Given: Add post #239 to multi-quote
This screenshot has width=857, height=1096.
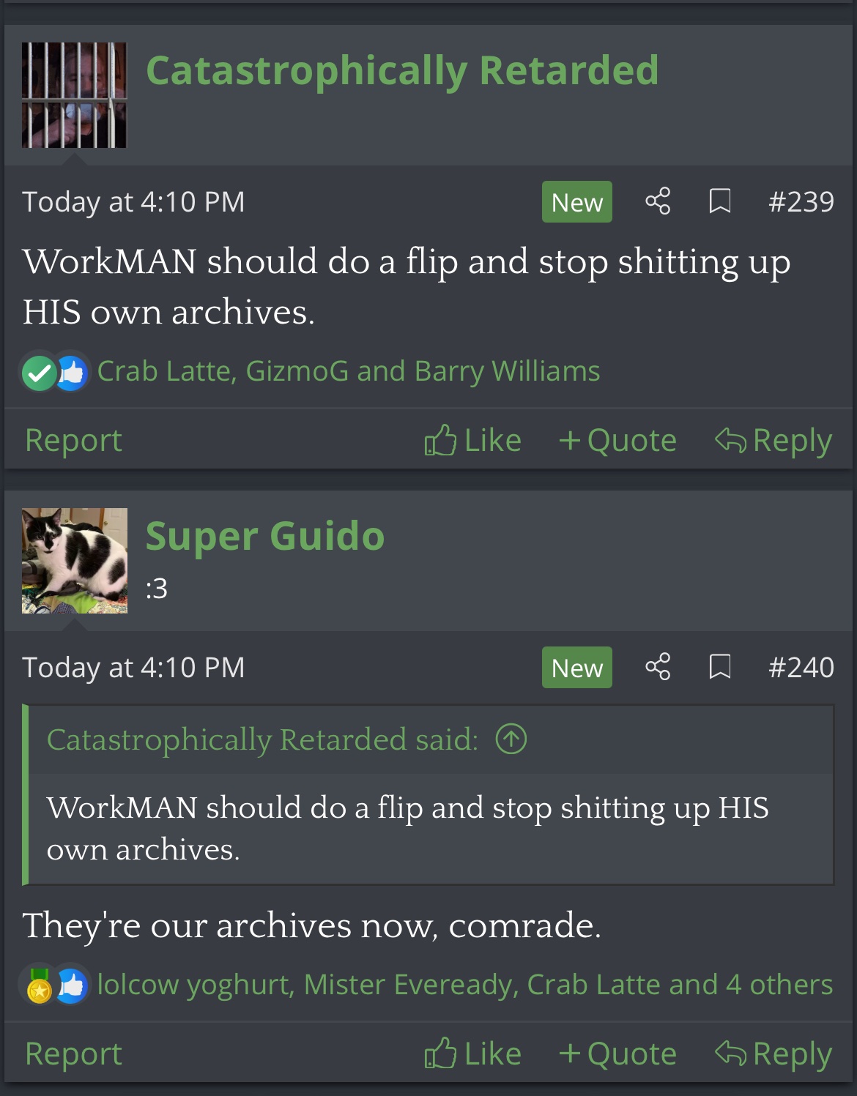Looking at the screenshot, I should point(617,440).
